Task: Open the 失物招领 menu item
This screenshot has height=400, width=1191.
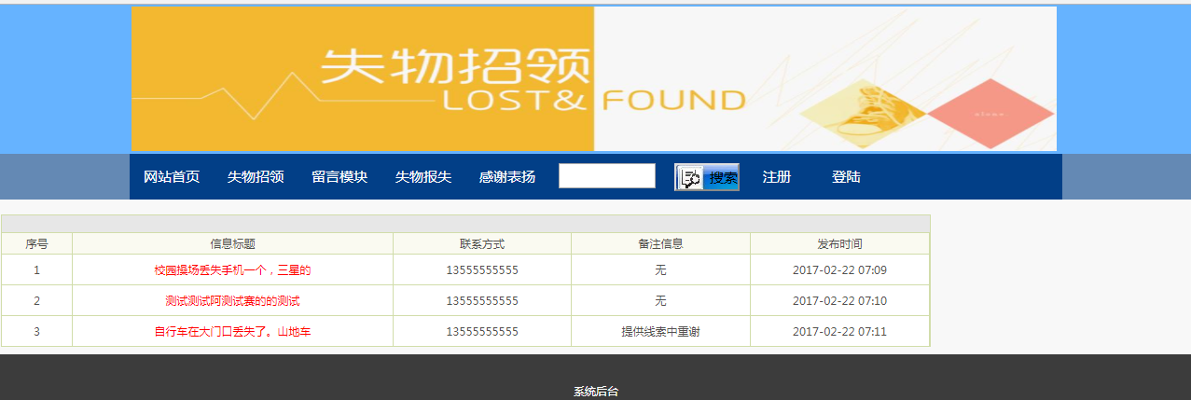Action: coord(256,177)
